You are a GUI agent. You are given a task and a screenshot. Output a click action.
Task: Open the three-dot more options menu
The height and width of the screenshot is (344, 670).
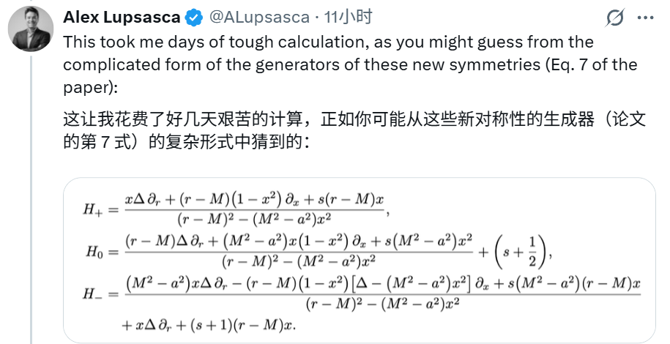pos(644,18)
